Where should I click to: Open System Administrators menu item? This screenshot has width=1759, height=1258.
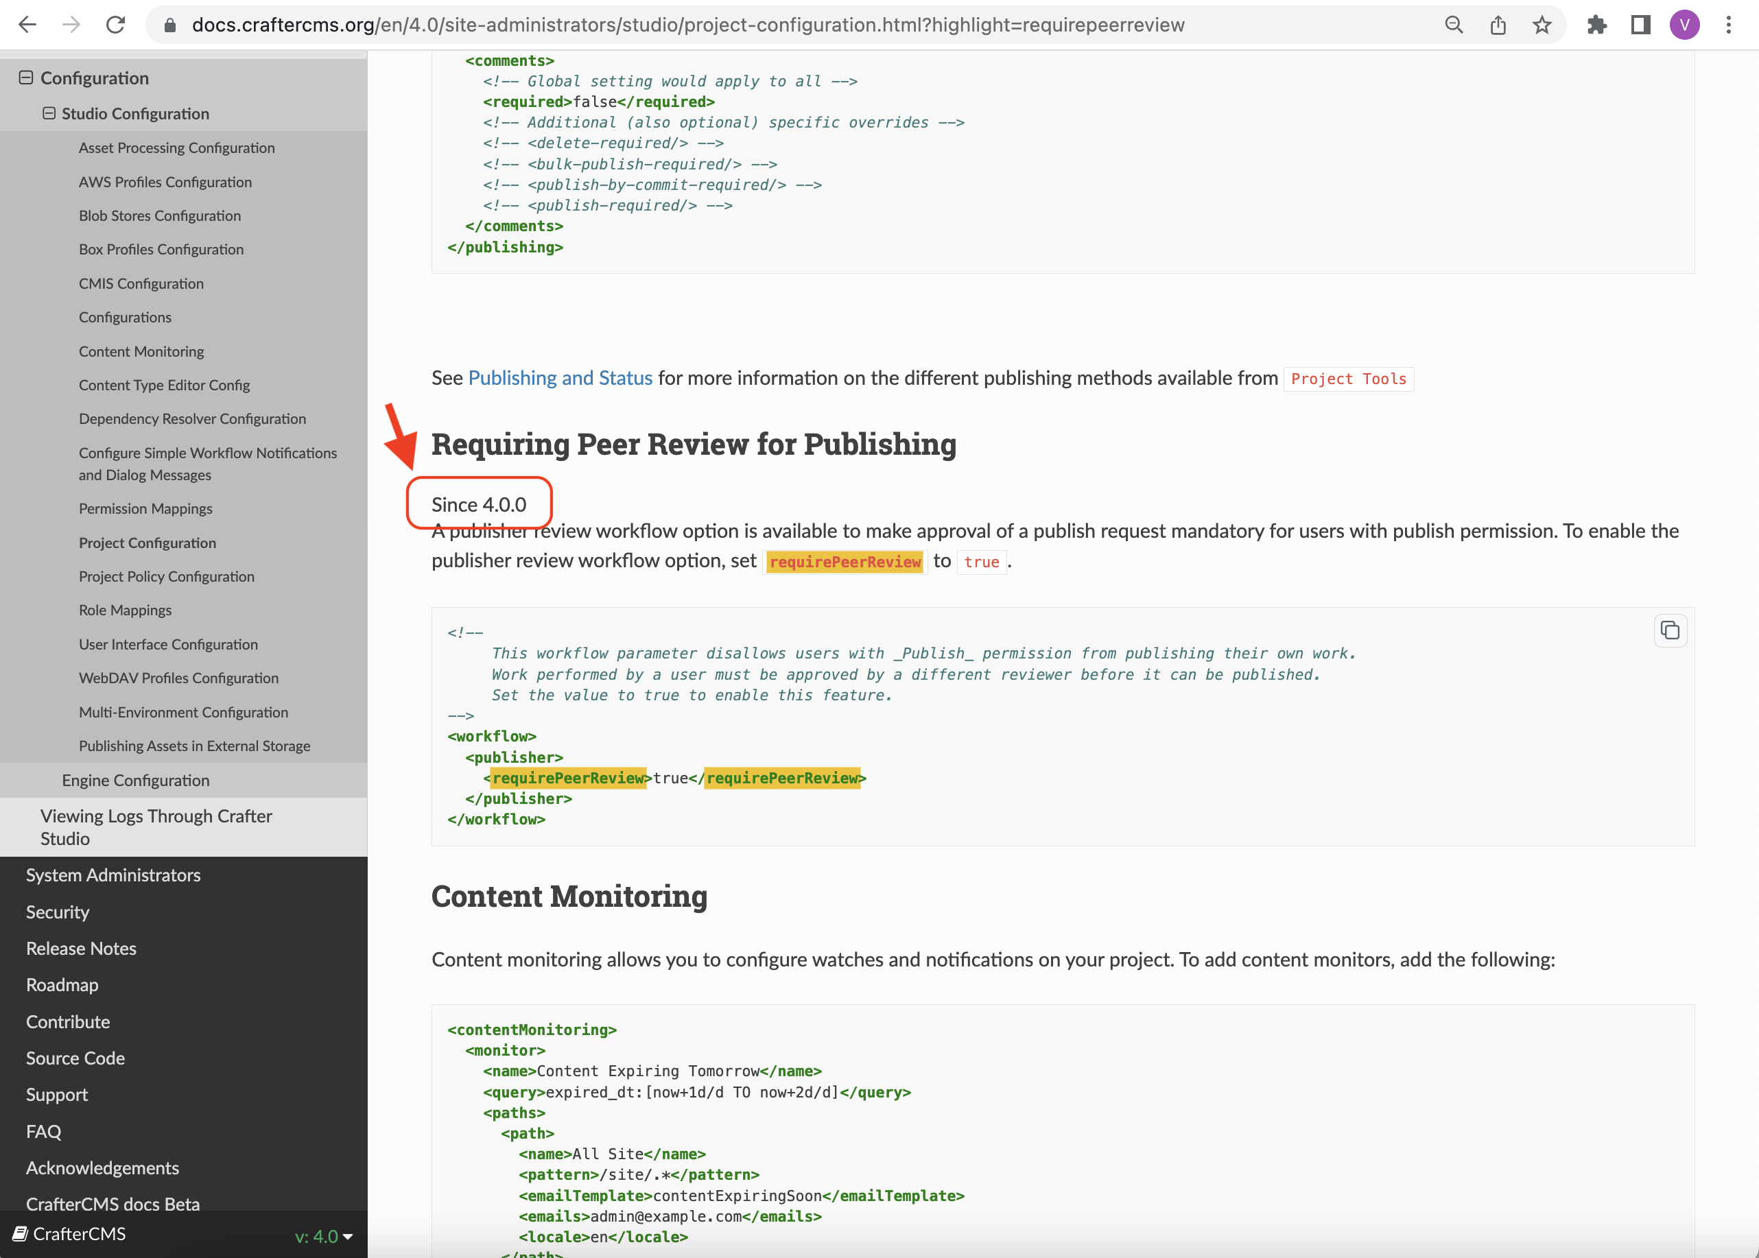[x=113, y=875]
